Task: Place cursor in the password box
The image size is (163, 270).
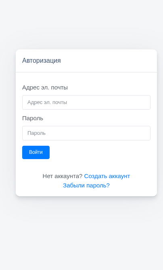Action: 86,133
